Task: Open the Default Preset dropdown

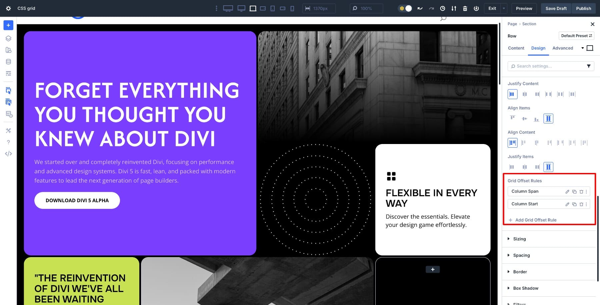Action: click(576, 36)
